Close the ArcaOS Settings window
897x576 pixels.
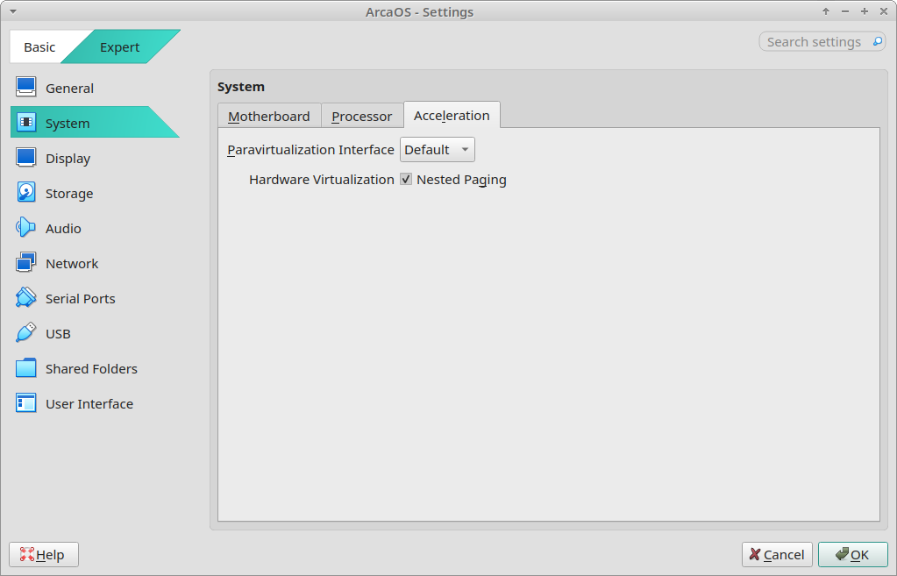coord(884,11)
